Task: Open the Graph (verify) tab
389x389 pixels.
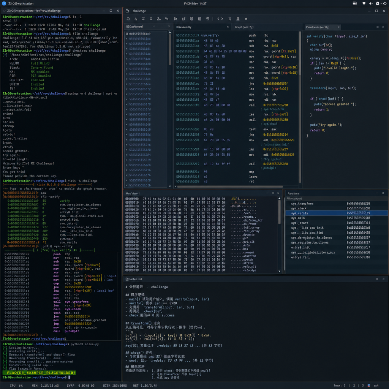Action: (x=244, y=27)
